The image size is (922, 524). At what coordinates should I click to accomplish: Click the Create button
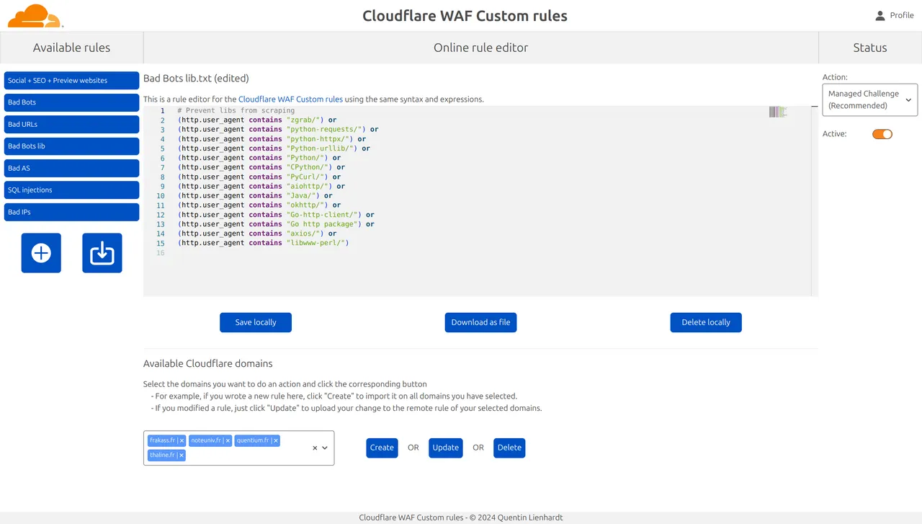coord(382,448)
